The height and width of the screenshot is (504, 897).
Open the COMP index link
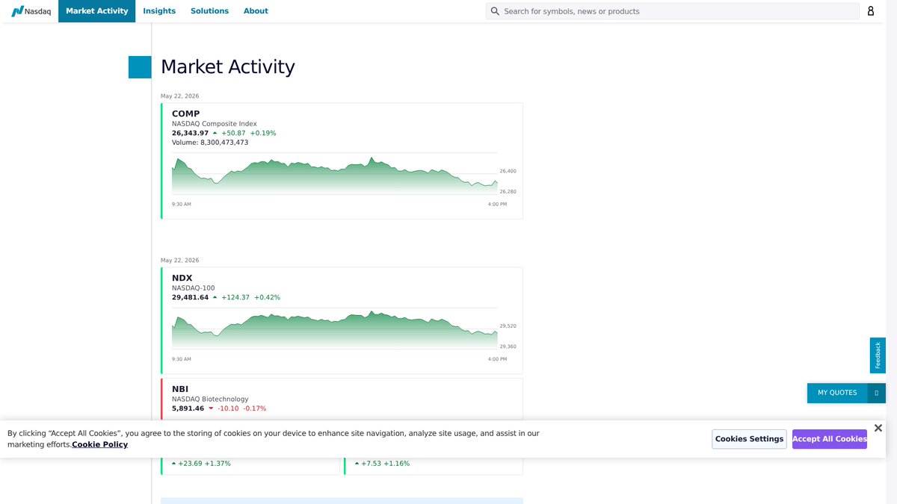185,114
